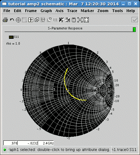
Task: Click the stacked strips icon
Action: [43, 20]
